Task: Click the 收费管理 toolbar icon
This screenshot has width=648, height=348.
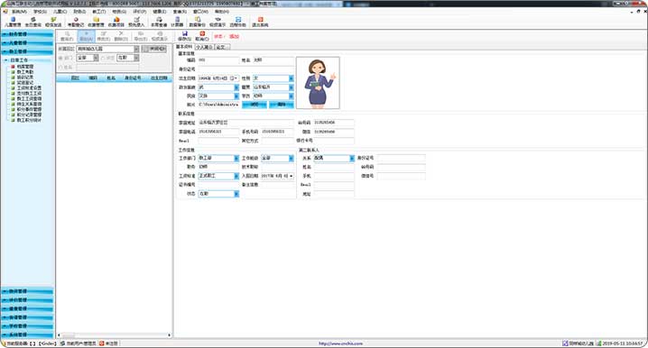Action: (x=96, y=22)
